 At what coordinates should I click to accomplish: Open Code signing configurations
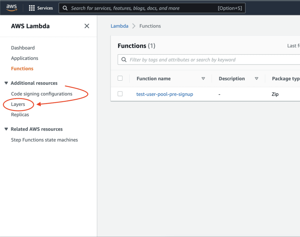(x=42, y=94)
